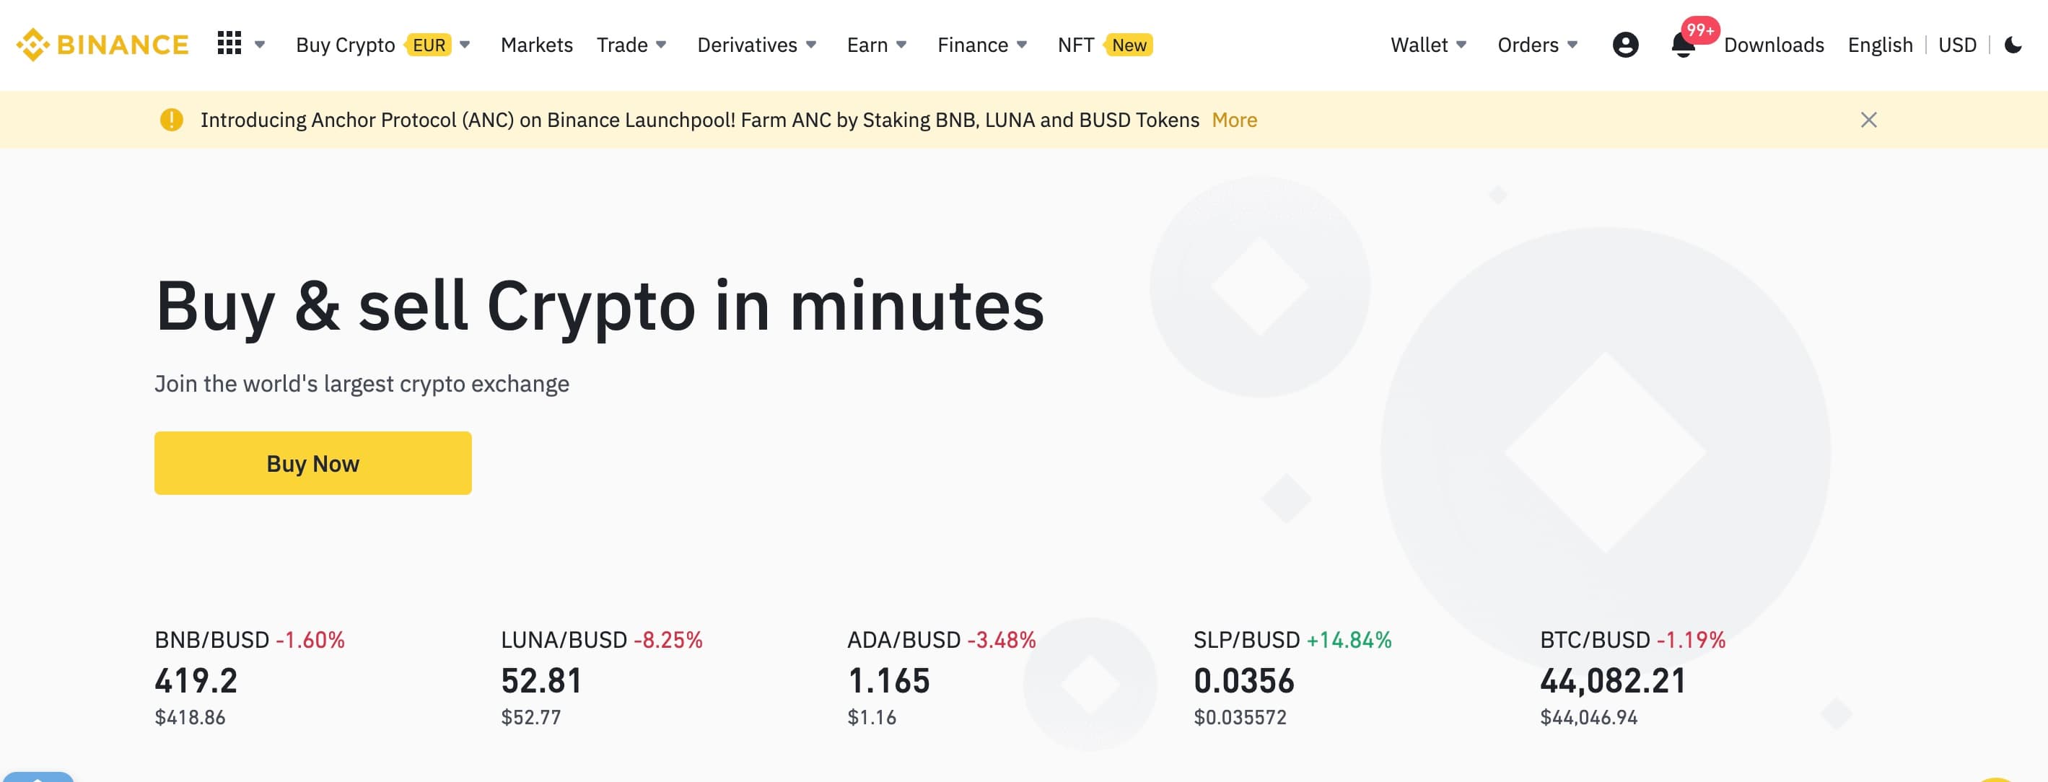Expand the Buy Crypto dropdown arrow

tap(465, 45)
